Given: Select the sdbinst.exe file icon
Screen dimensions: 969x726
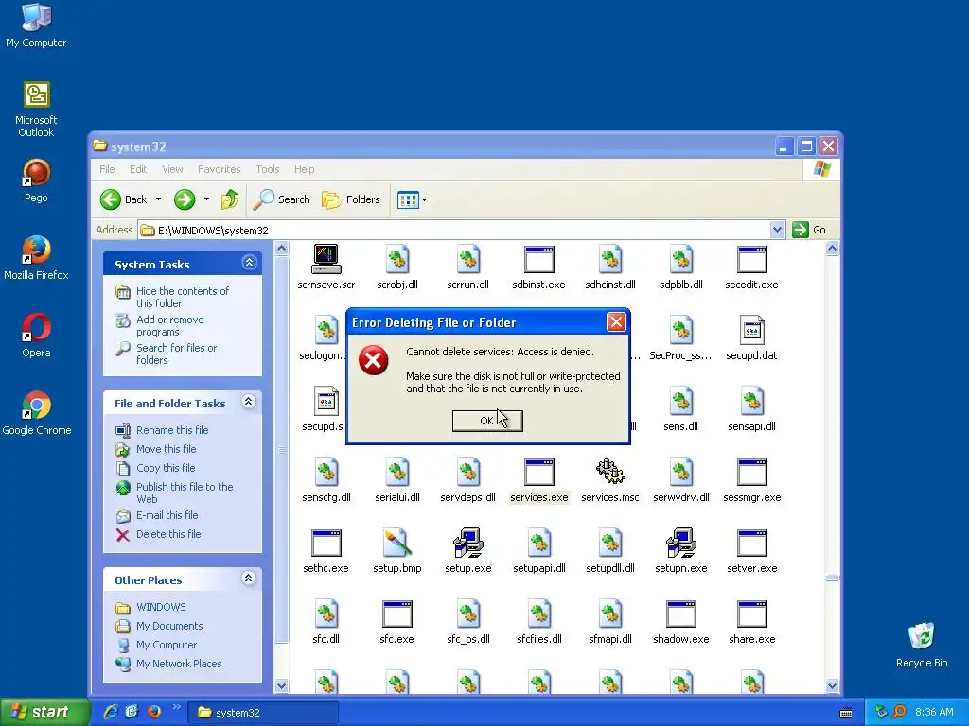Looking at the screenshot, I should pyautogui.click(x=538, y=259).
